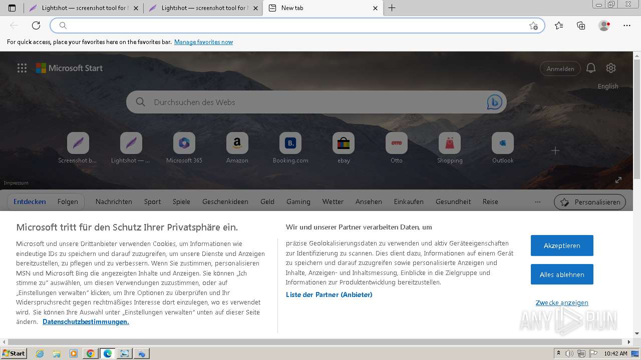Open the notifications bell
641x360 pixels.
591,68
